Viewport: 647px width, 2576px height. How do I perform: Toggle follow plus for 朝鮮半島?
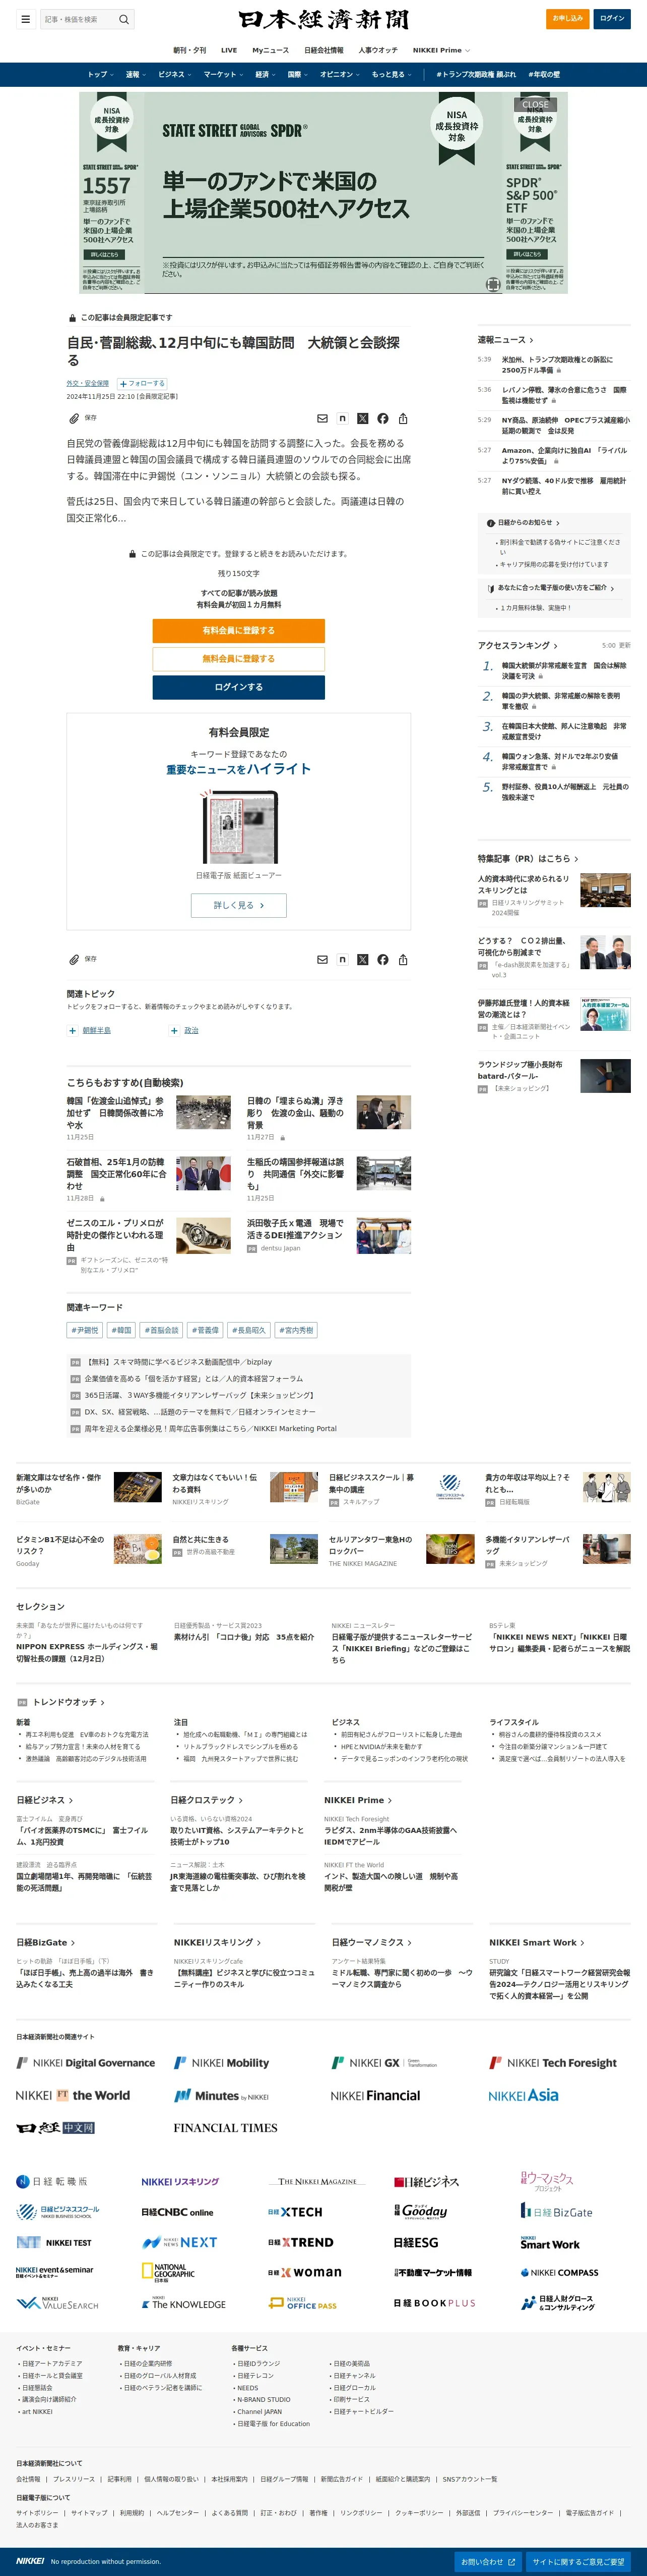[72, 1030]
